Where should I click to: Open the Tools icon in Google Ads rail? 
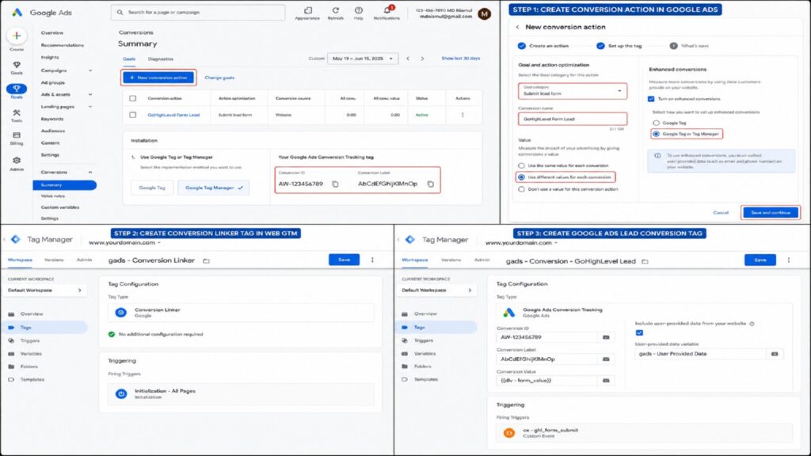tap(17, 112)
